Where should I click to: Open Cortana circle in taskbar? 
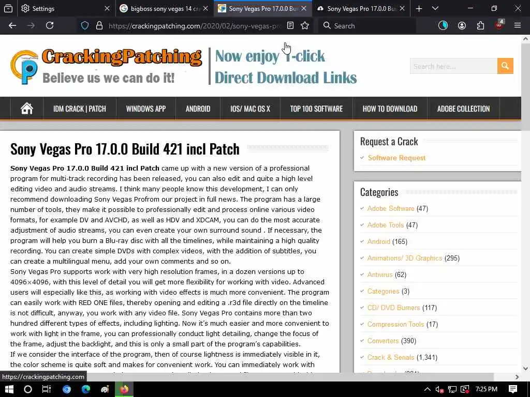pyautogui.click(x=28, y=389)
